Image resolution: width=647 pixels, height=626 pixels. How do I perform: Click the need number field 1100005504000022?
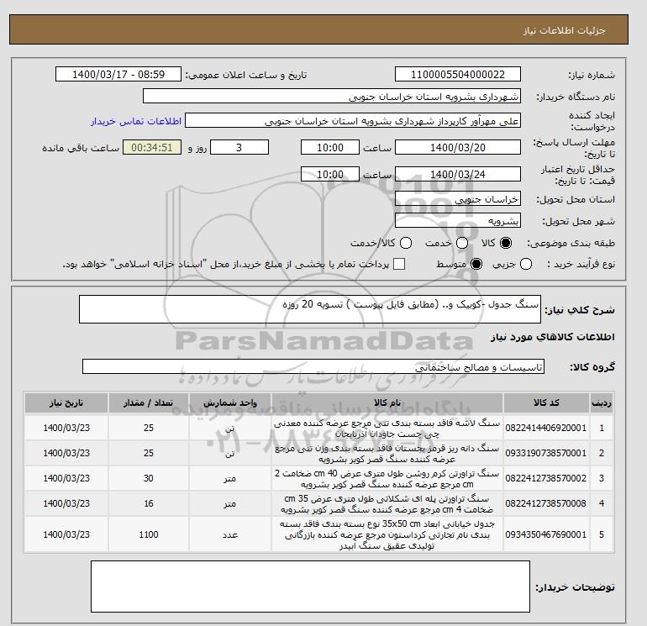click(458, 74)
